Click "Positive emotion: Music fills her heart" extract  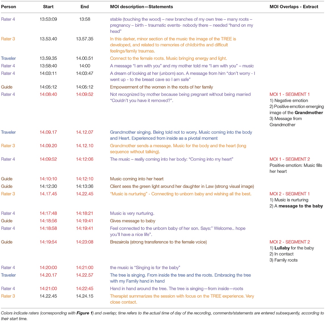(x=296, y=168)
